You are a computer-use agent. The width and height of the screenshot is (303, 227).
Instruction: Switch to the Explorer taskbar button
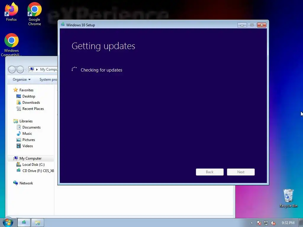38,223
